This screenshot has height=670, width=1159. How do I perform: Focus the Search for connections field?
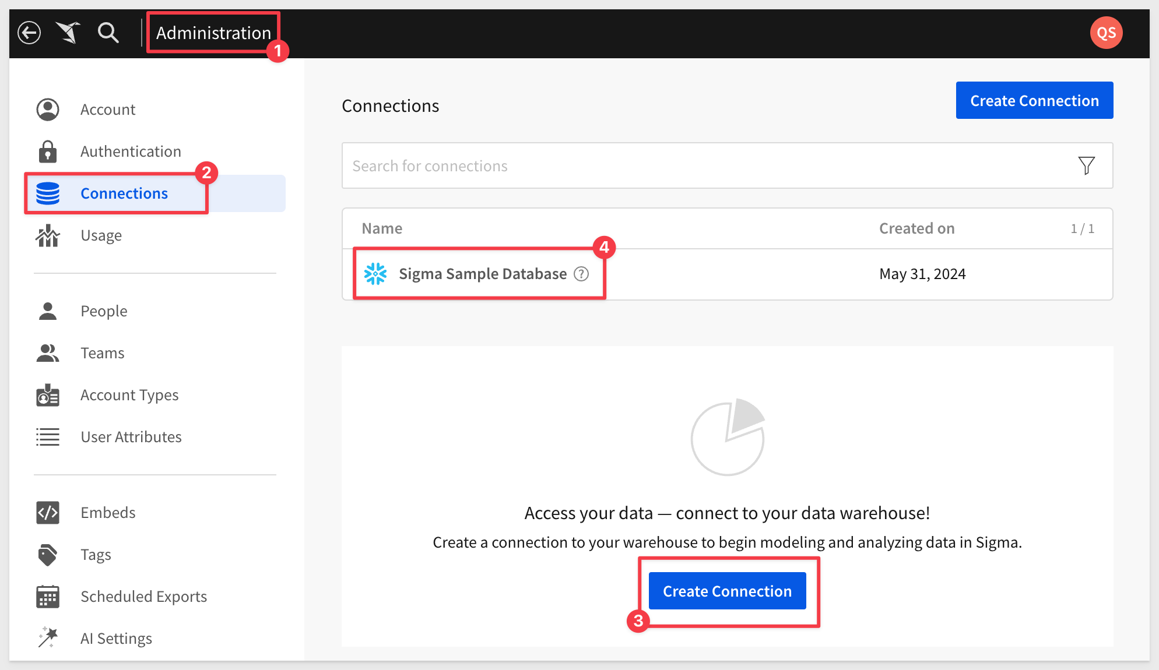(727, 165)
